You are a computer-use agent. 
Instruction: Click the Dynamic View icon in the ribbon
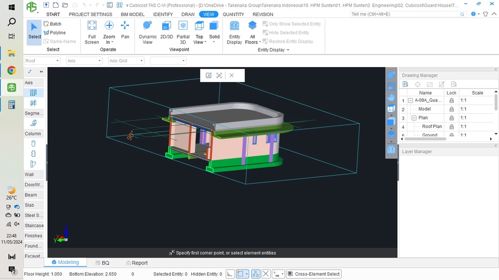148,26
